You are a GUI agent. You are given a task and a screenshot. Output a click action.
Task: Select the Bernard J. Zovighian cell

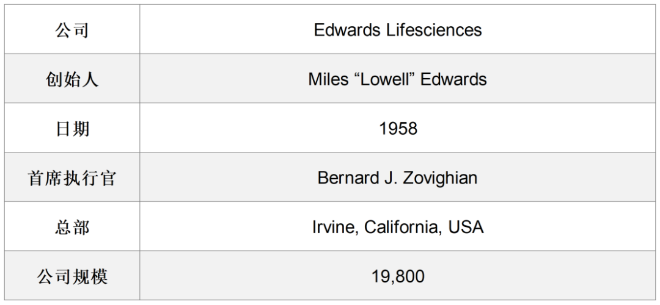397,177
